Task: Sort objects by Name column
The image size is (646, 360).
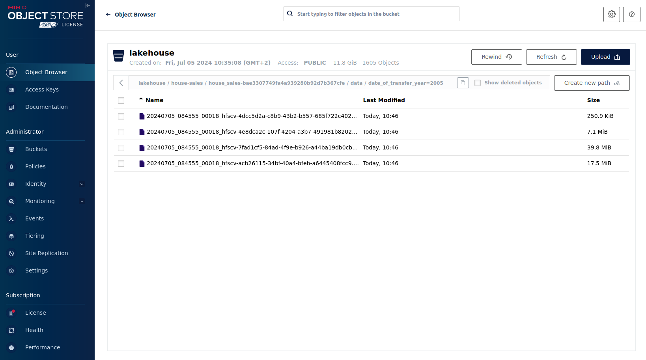Action: pyautogui.click(x=154, y=100)
